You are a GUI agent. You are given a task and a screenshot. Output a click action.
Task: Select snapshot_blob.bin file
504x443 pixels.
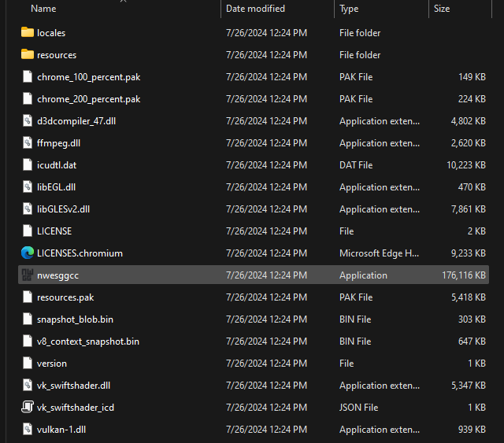[75, 319]
